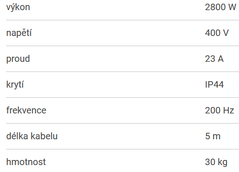
Task: Click the divider line below frekvence row
Action: [122, 123]
